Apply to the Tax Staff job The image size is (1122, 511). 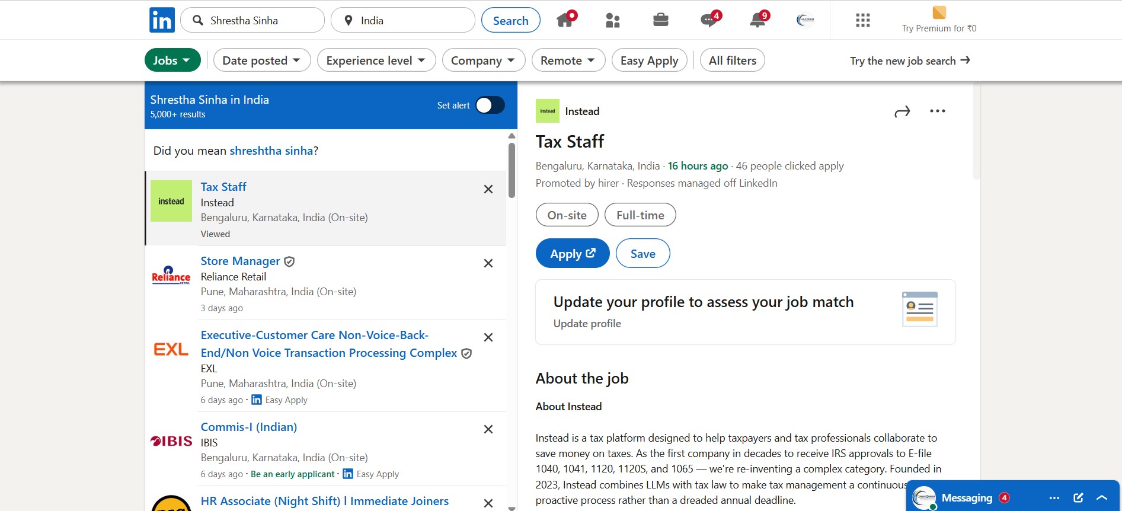pos(573,253)
